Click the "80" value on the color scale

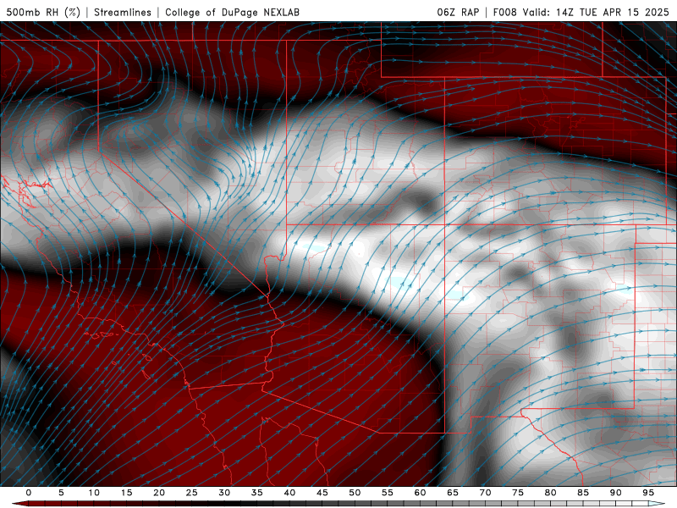point(550,493)
